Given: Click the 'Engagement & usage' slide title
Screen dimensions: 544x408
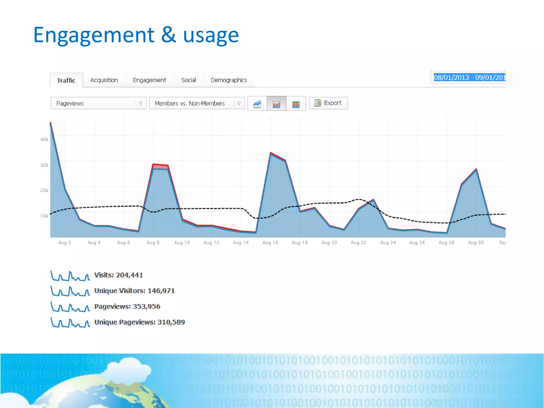Looking at the screenshot, I should tap(136, 35).
